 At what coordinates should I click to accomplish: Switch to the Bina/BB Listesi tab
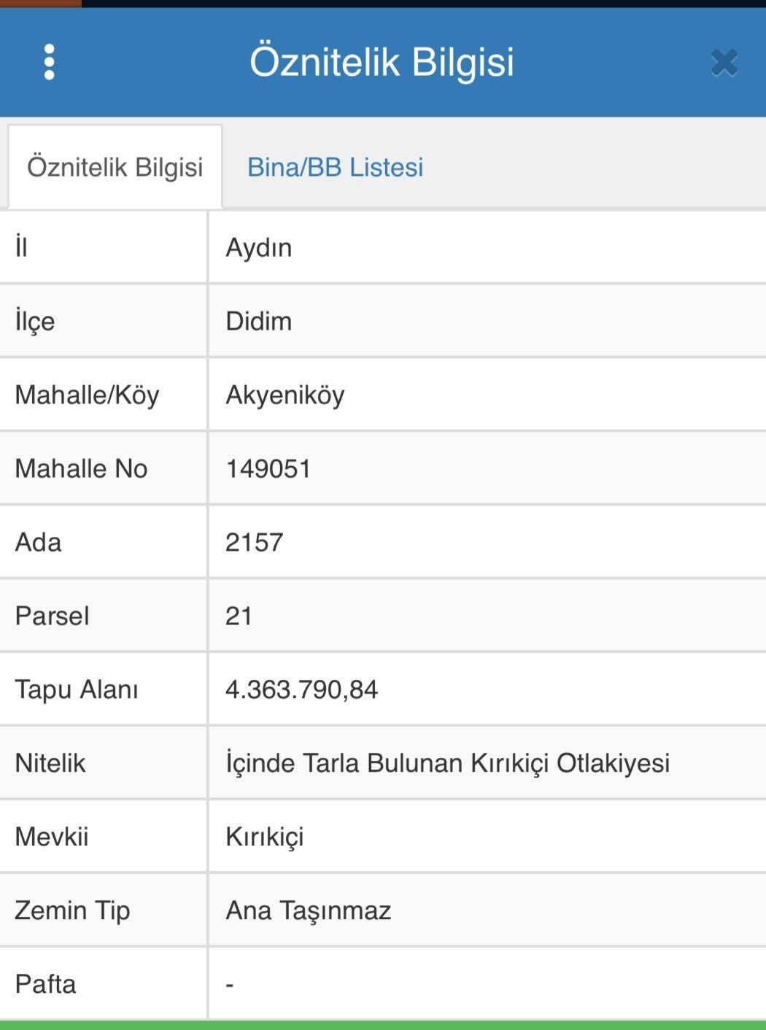(335, 167)
